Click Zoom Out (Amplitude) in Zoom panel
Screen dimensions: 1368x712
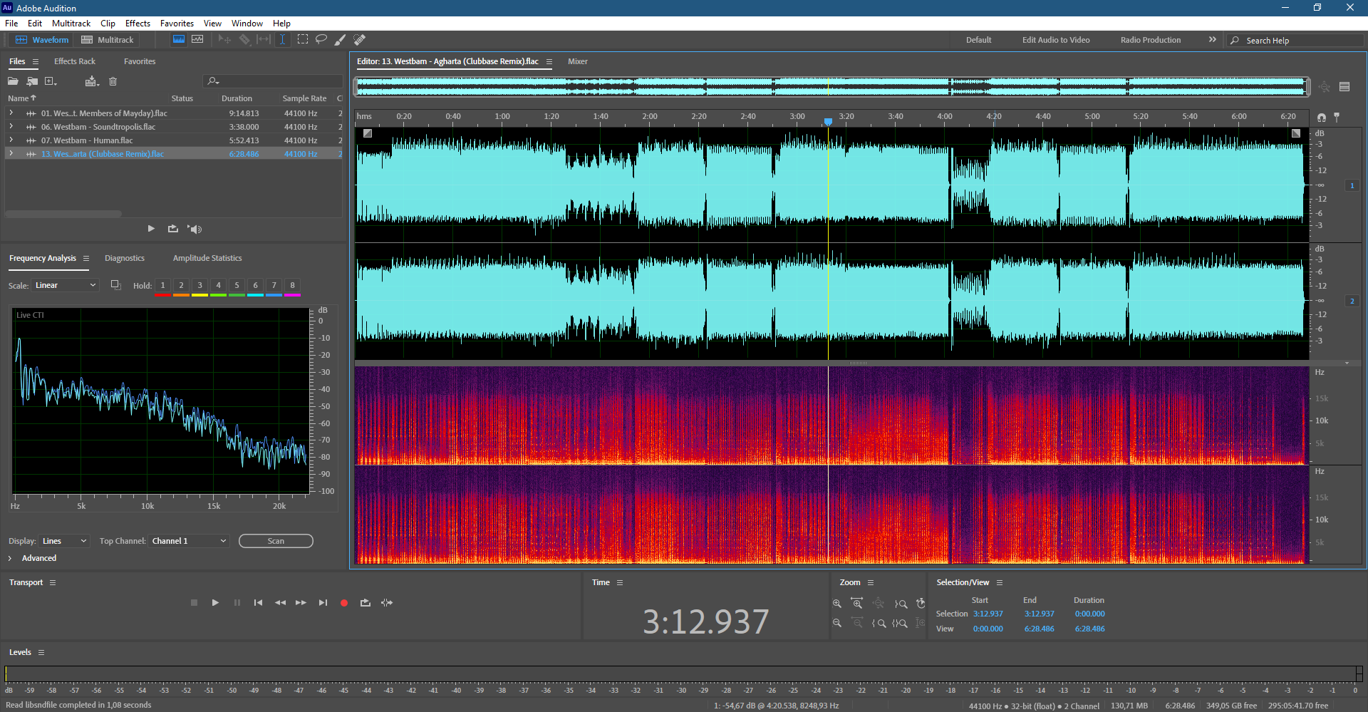[837, 623]
